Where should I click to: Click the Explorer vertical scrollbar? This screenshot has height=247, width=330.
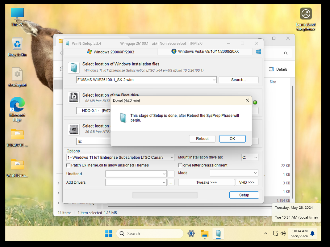click(x=293, y=142)
